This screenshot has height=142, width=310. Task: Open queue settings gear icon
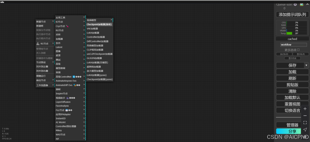295,5
